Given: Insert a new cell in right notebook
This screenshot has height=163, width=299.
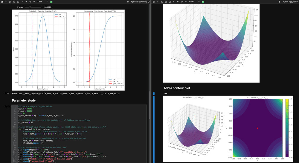Looking at the screenshot, I should 158,2.
